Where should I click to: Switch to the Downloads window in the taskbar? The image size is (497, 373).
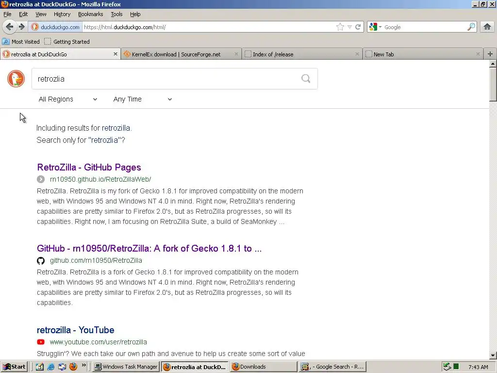[x=264, y=367]
